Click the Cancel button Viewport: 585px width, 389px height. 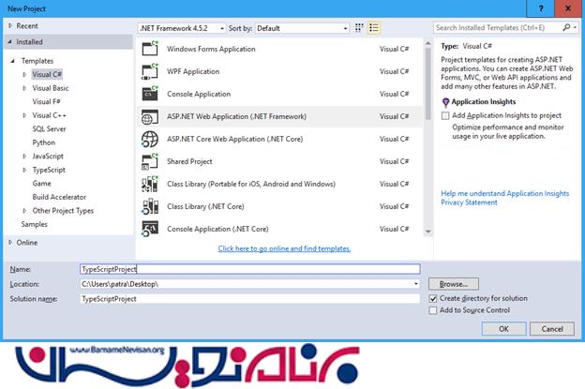click(552, 329)
